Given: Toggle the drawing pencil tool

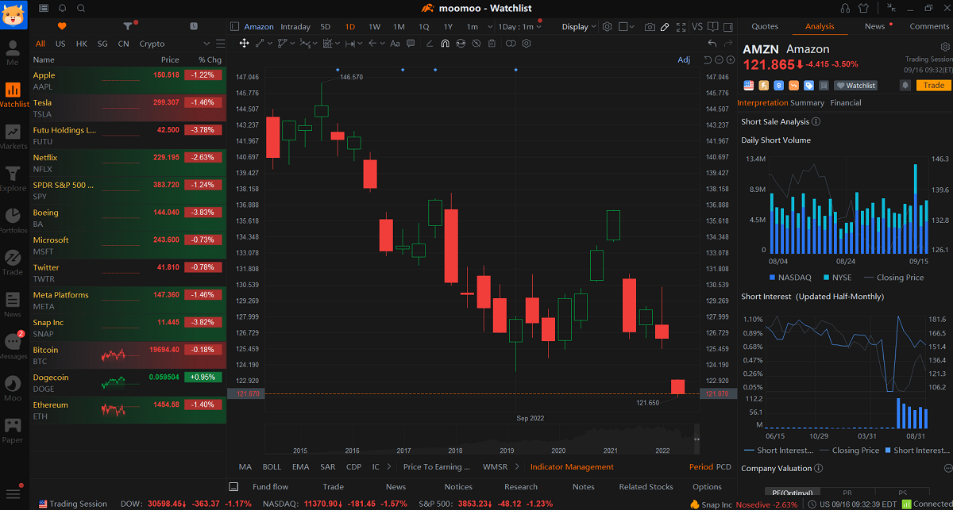Looking at the screenshot, I should pos(664,27).
